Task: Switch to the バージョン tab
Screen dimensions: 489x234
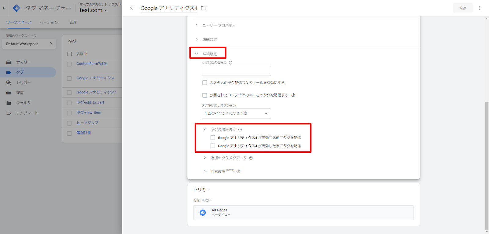Action: pyautogui.click(x=49, y=22)
